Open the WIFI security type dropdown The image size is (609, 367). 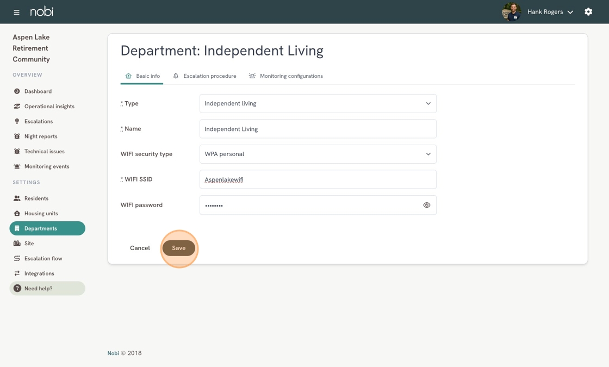(318, 154)
